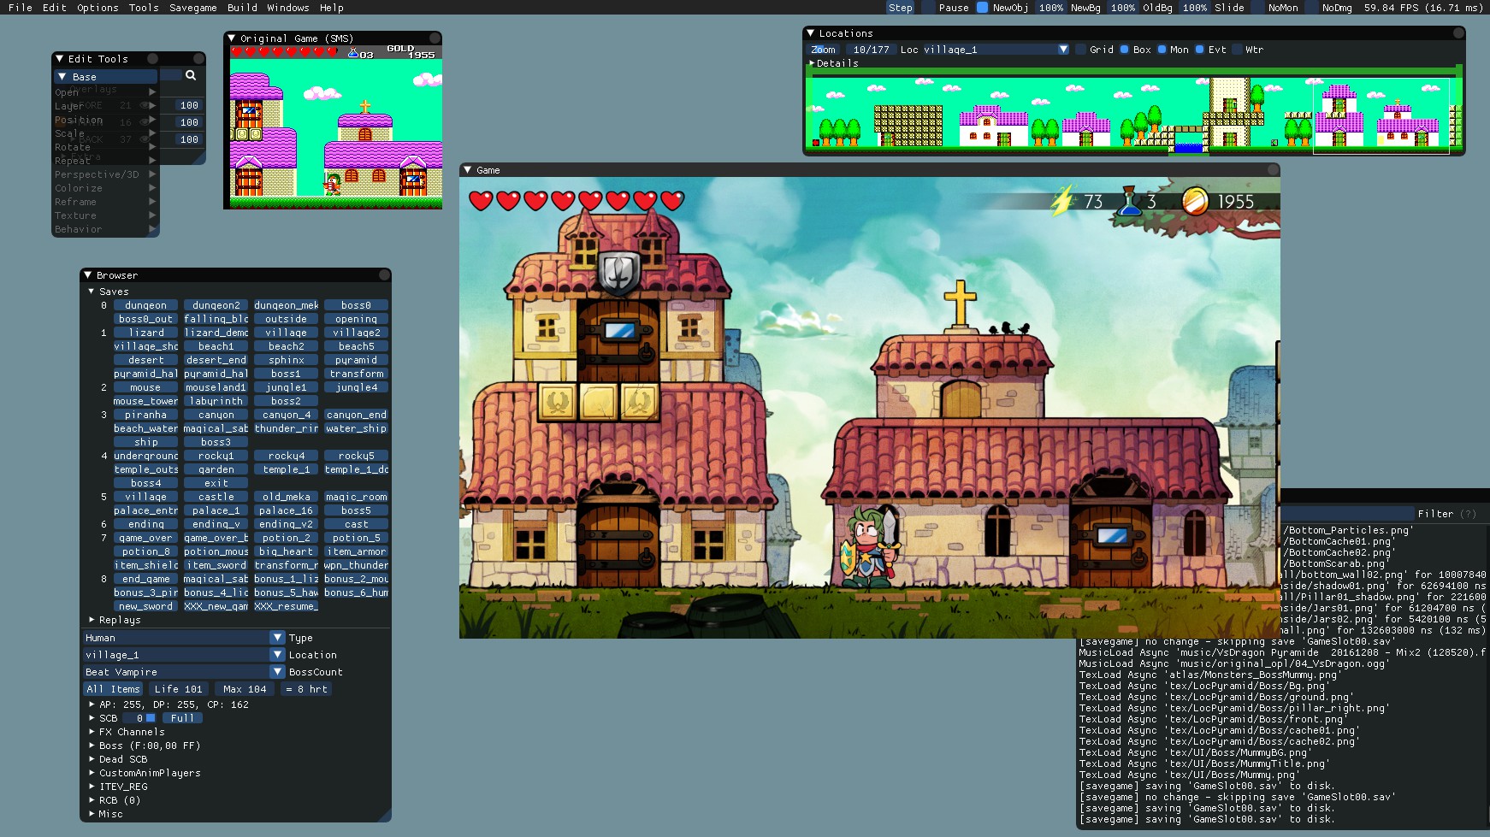Click the village level map thumbnail strip

[1133, 115]
